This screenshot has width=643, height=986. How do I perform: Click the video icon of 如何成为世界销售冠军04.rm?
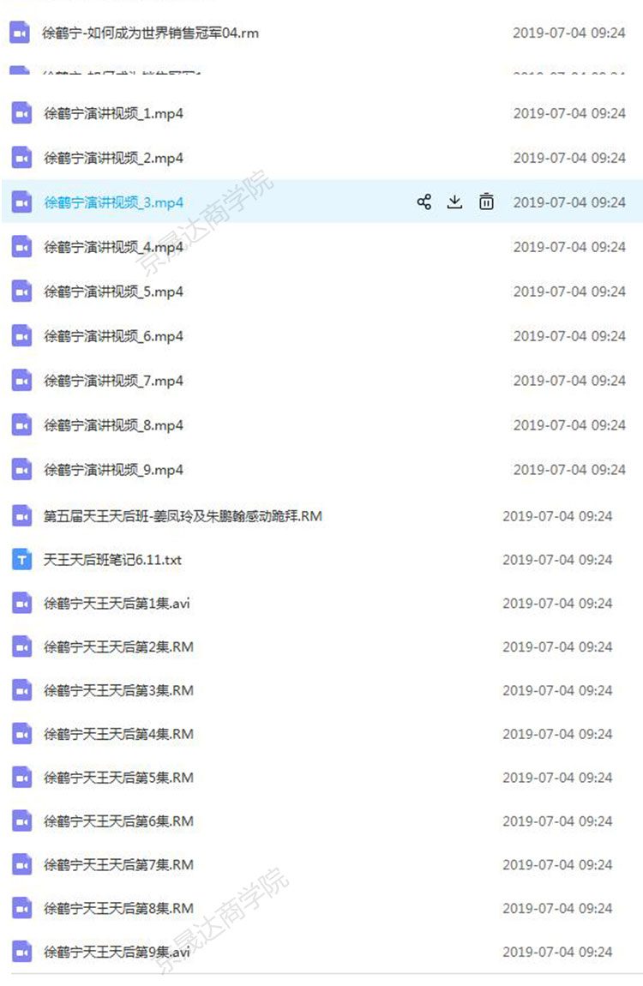click(20, 33)
